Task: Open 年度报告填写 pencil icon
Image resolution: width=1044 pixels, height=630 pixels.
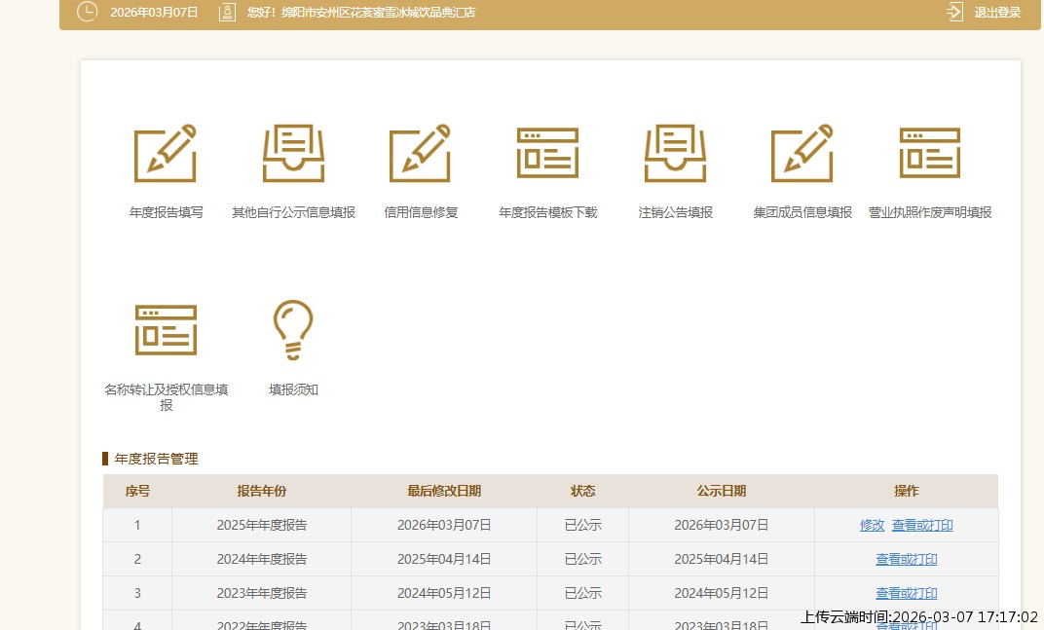Action: pyautogui.click(x=166, y=154)
